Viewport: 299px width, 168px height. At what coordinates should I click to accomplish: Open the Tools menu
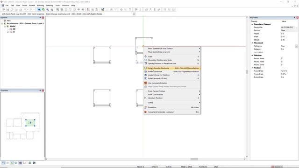pyautogui.click(x=57, y=5)
